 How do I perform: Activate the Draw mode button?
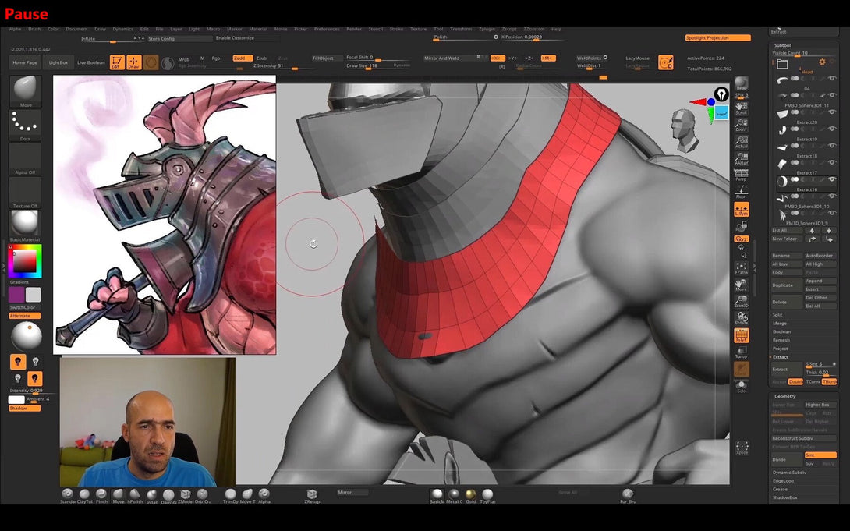[x=134, y=62]
